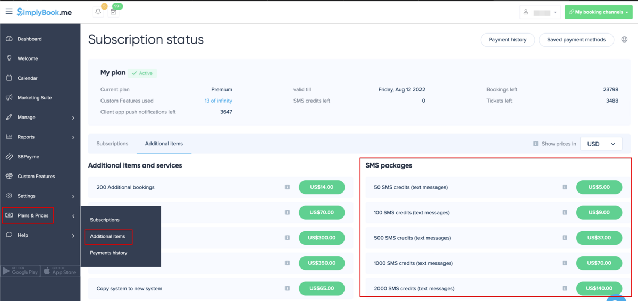Select Payments history in the submenu
The height and width of the screenshot is (301, 638).
(x=108, y=253)
